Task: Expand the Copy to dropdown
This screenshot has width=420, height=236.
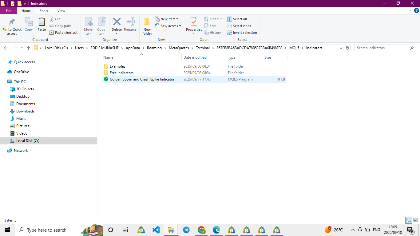Action: coord(101,33)
